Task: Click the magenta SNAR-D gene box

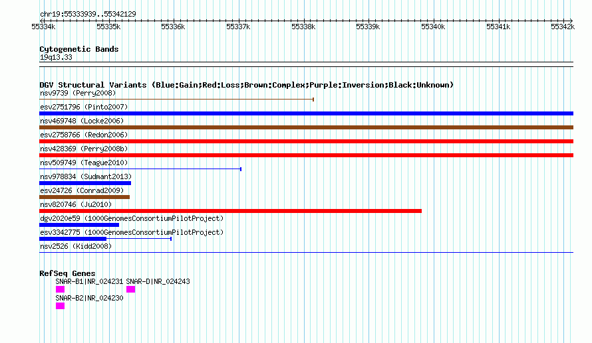Action: 130,289
